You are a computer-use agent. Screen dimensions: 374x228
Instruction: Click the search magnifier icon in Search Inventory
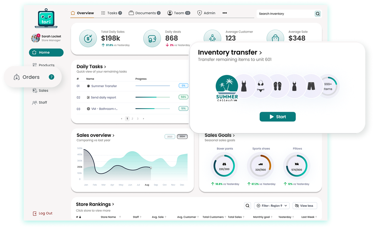pyautogui.click(x=318, y=14)
